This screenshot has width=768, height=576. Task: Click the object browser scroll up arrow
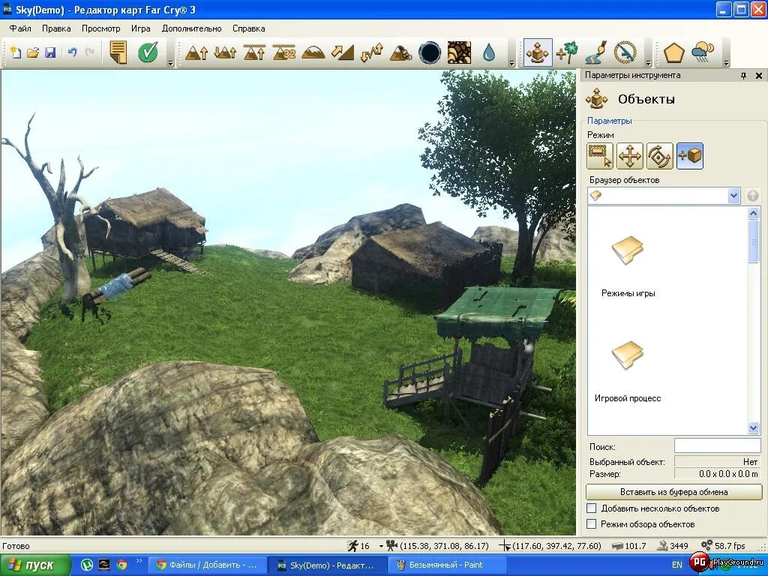pos(753,213)
